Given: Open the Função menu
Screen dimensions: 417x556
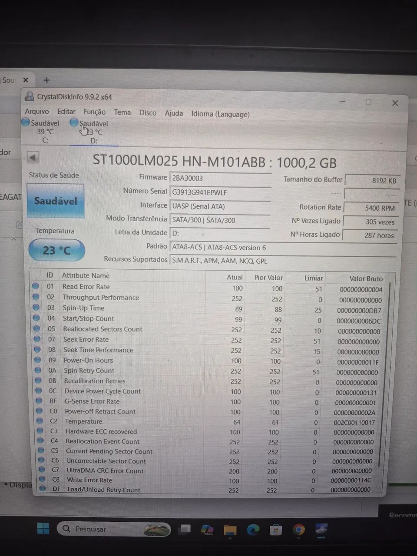Looking at the screenshot, I should 95,112.
